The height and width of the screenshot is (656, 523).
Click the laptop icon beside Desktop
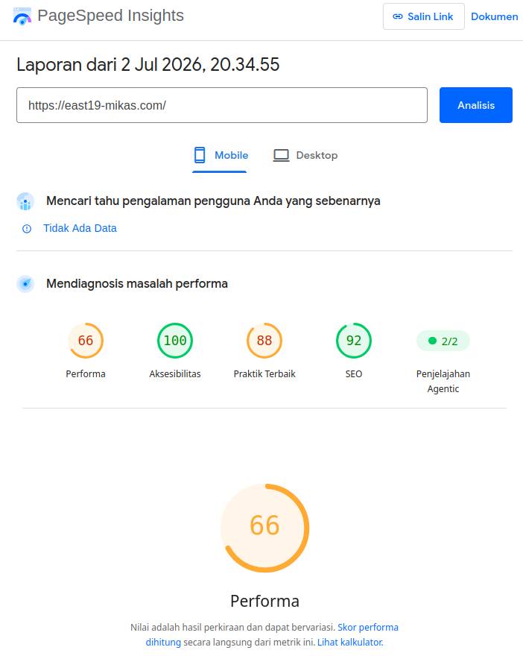tap(281, 155)
